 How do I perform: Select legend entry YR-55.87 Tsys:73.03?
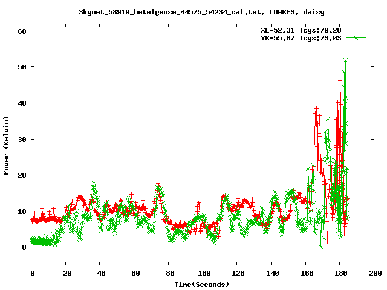click(301, 38)
